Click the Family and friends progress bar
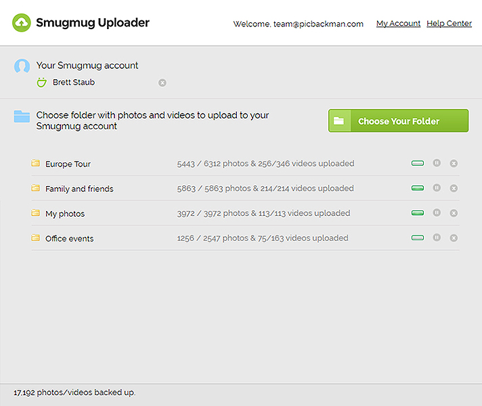The image size is (482, 406). click(x=418, y=188)
